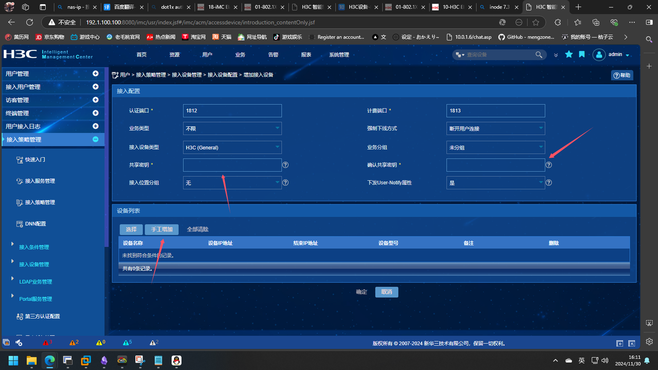The width and height of the screenshot is (658, 370).
Task: Open the 帮助 help button
Action: [x=622, y=75]
